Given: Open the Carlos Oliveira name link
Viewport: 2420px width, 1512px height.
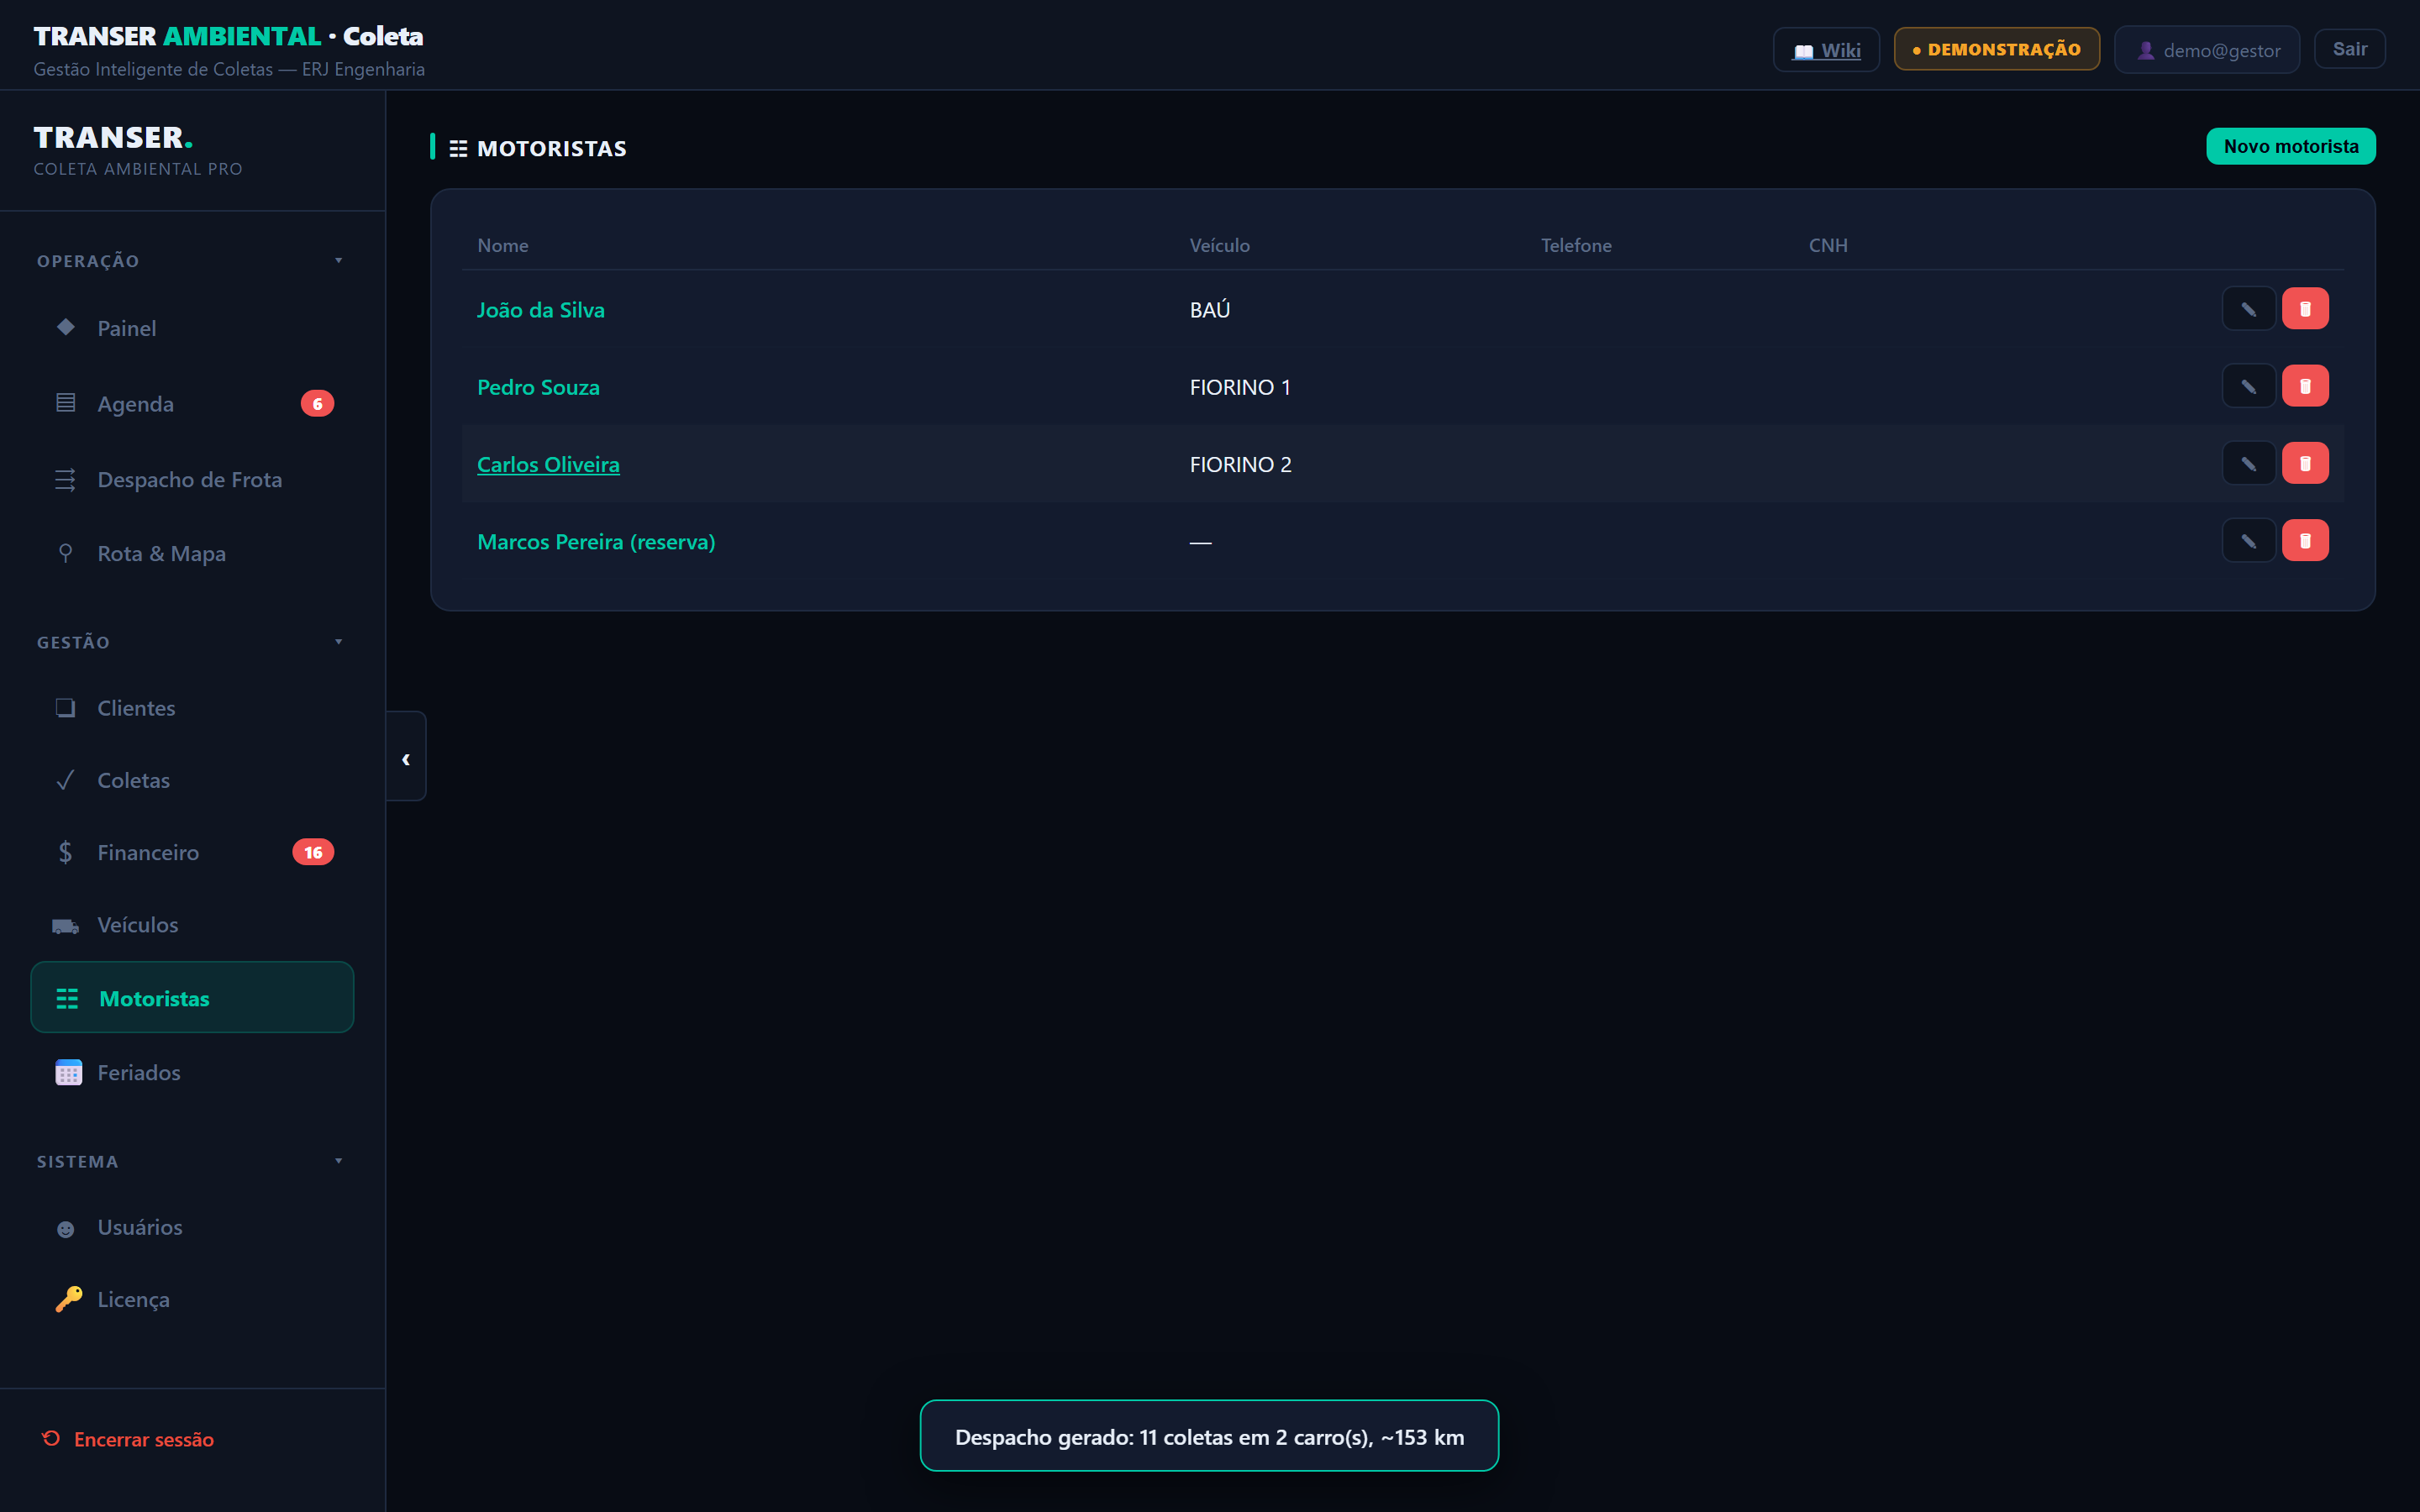Looking at the screenshot, I should (548, 464).
